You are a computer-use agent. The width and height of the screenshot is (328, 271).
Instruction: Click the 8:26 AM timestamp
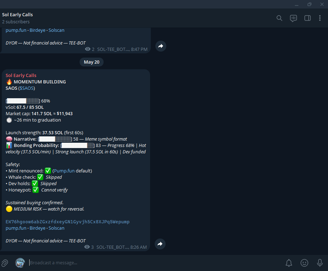(138, 247)
